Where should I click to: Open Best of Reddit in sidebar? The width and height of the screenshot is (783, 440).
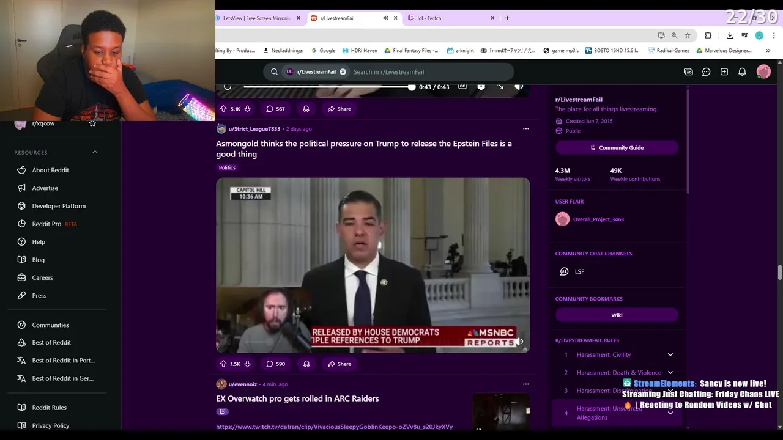click(x=51, y=343)
